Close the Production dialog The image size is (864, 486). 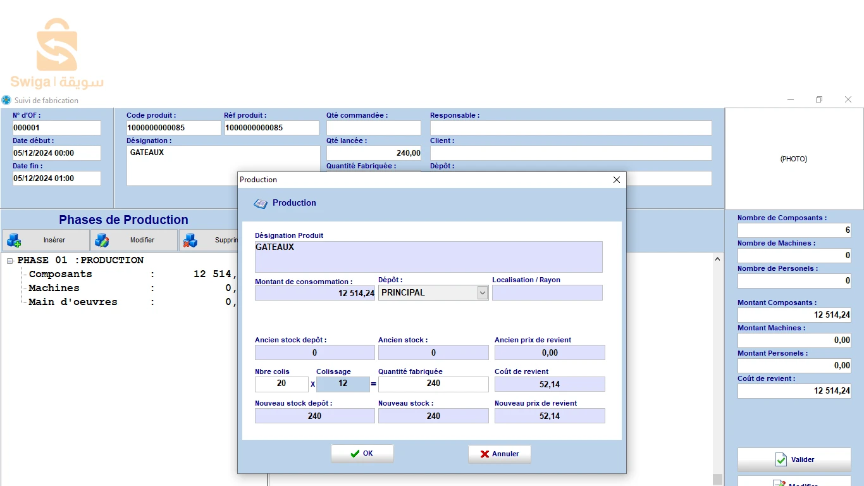[617, 180]
